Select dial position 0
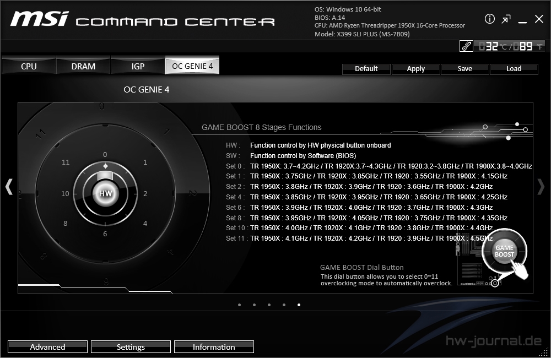551x358 pixels. pyautogui.click(x=105, y=155)
